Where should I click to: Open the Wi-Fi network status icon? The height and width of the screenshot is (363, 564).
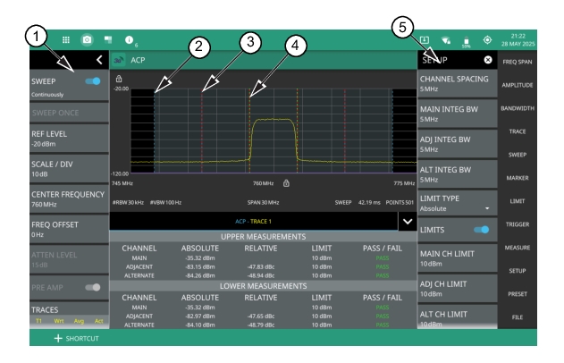(444, 41)
